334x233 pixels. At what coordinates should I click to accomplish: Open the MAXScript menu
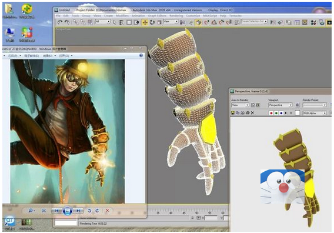(210, 16)
